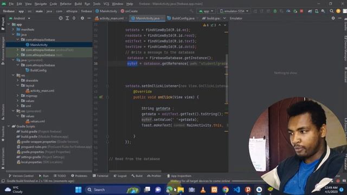Select local.properties in Gradle Scripts
This screenshot has height=195, width=347.
coord(31,162)
